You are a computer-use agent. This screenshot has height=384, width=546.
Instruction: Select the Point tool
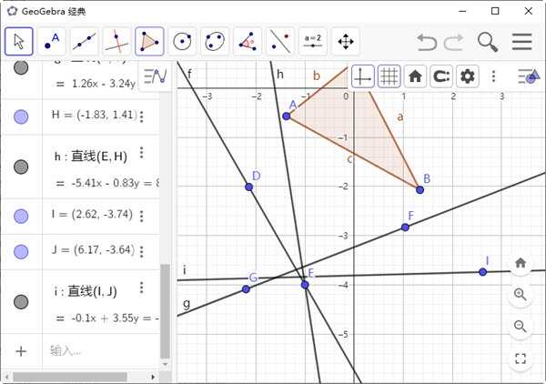[x=52, y=42]
